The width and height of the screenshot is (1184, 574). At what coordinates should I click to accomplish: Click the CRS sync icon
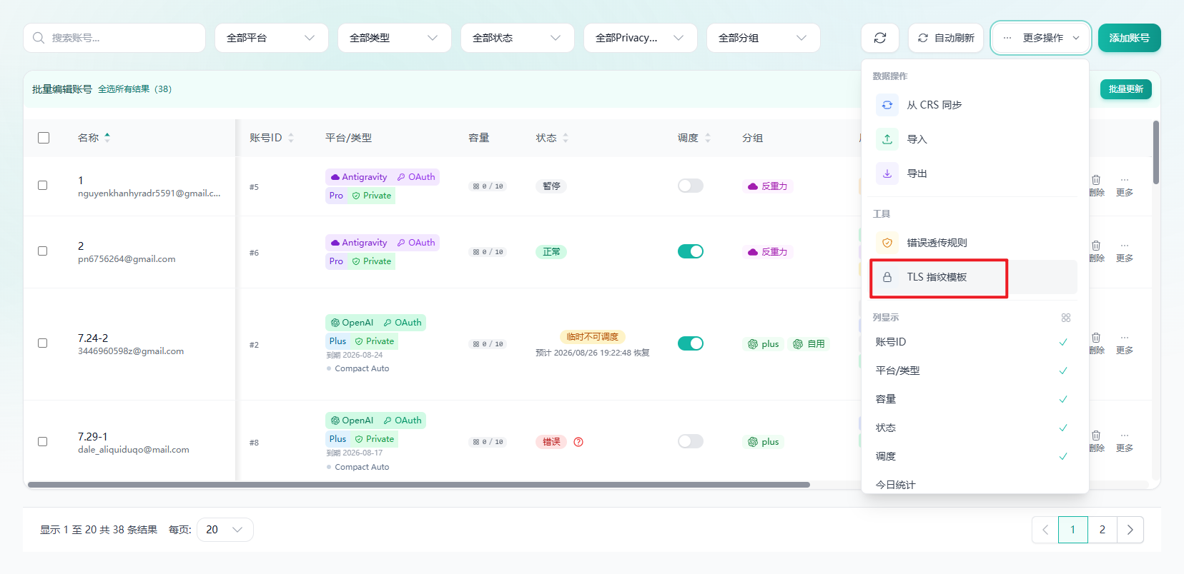point(887,105)
